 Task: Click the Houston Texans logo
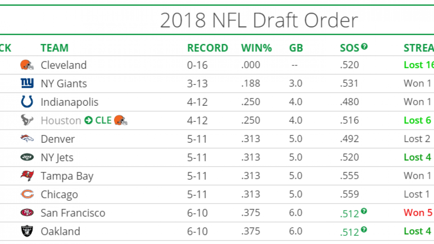(27, 120)
